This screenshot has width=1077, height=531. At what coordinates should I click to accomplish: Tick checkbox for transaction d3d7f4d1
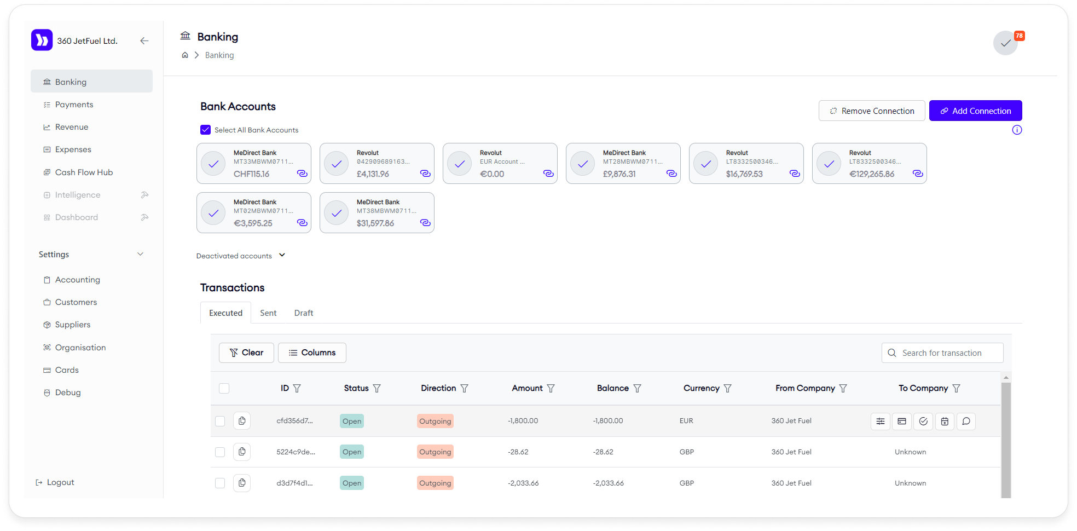[220, 483]
